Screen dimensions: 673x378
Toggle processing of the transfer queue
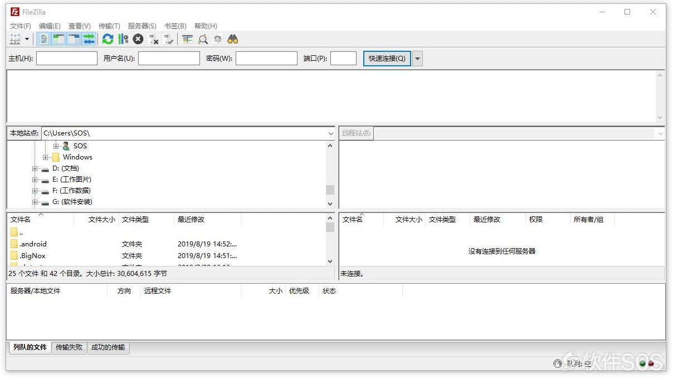tap(123, 39)
